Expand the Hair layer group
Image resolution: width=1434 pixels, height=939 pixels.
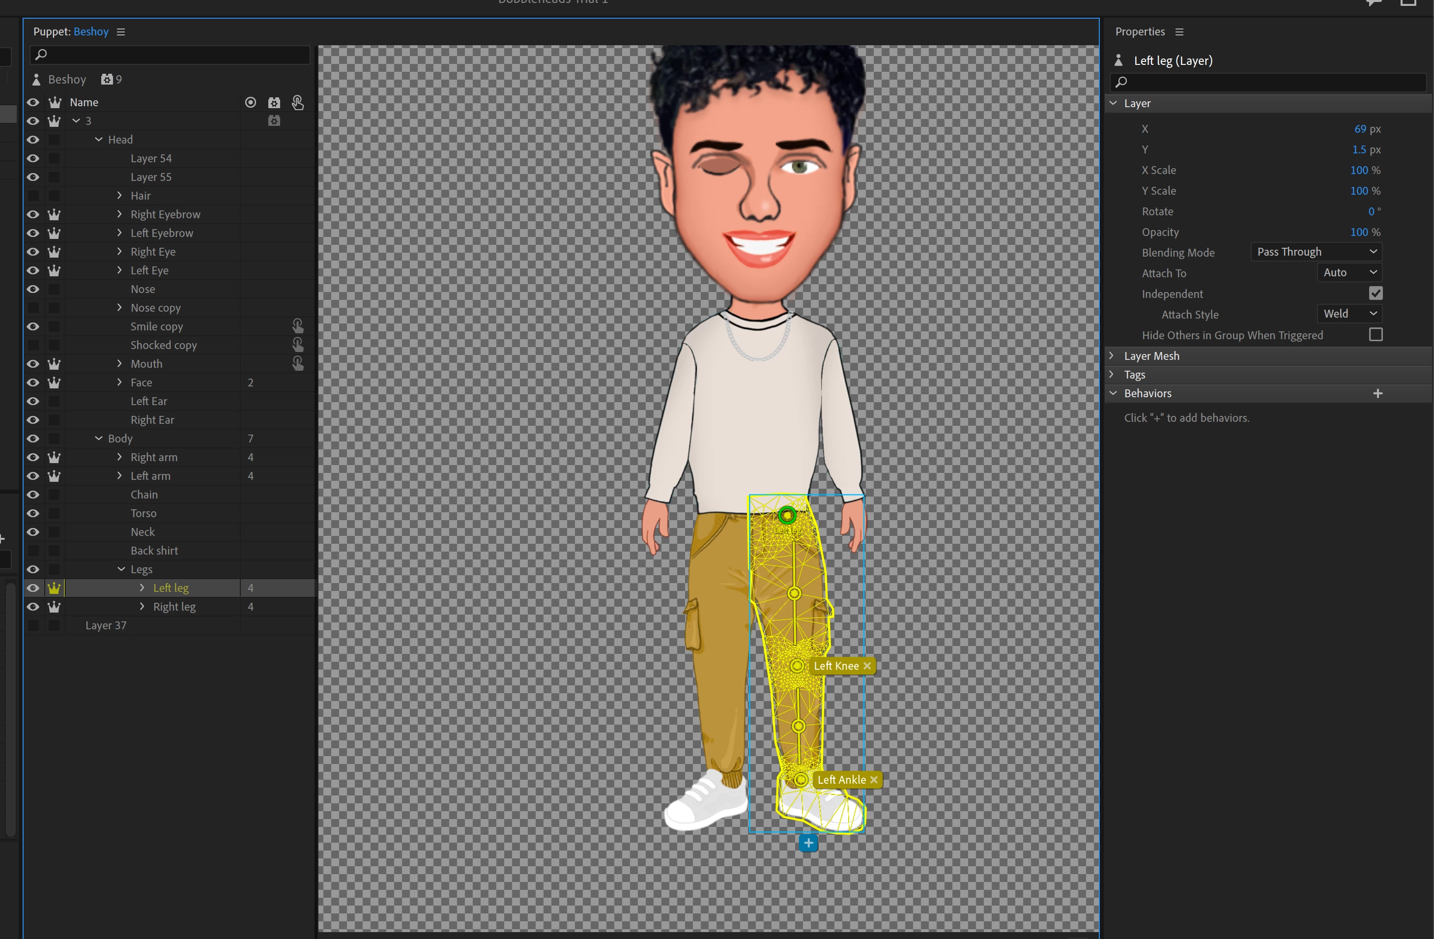119,195
